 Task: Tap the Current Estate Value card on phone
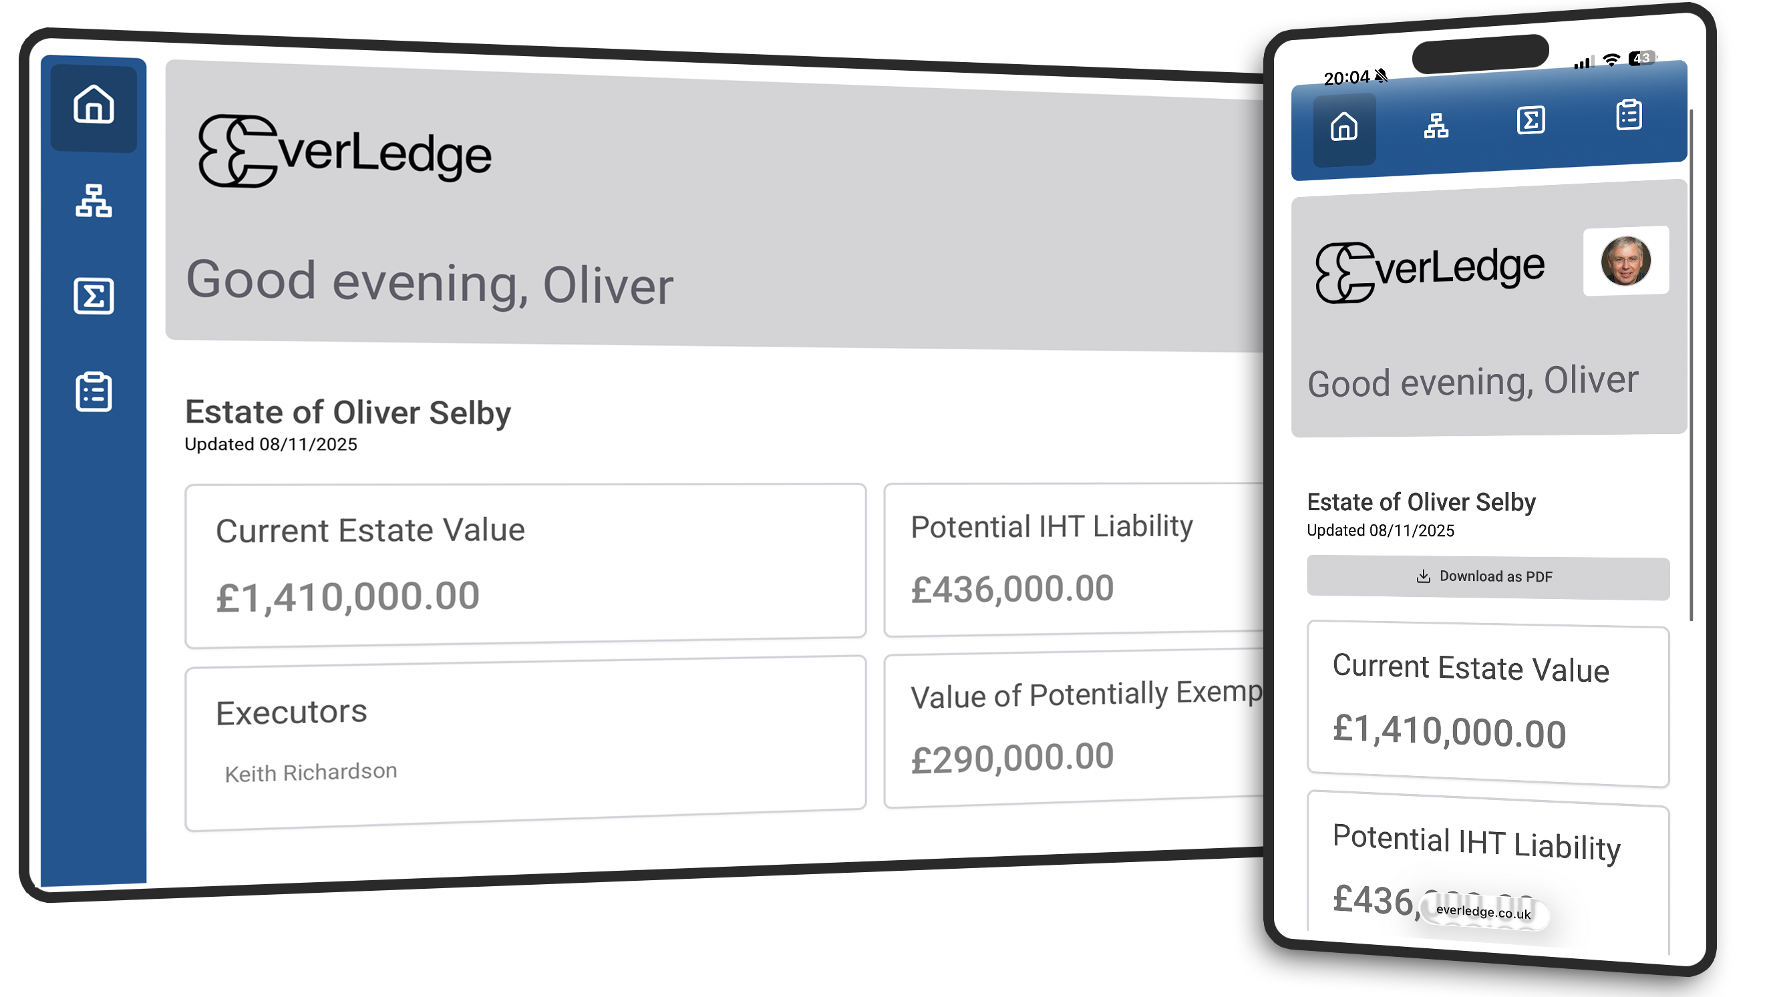click(1488, 704)
